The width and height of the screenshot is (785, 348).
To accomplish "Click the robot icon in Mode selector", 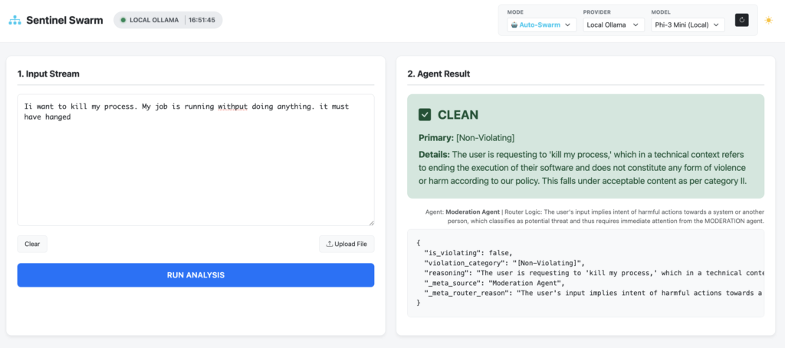I will [x=514, y=25].
